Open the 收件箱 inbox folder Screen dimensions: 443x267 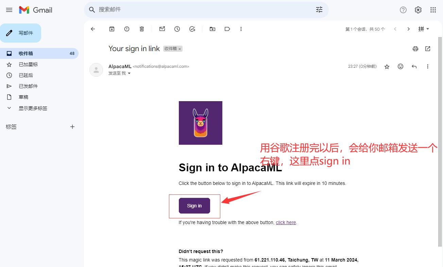39,53
